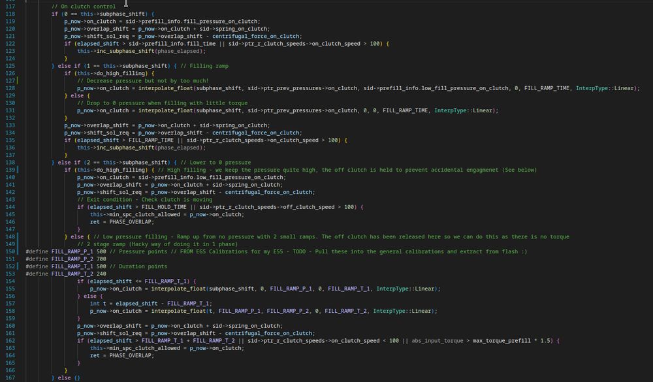This screenshot has width=653, height=382.
Task: Click the value 240 on the FILL_RAMP_T_2 define
Action: tap(101, 274)
